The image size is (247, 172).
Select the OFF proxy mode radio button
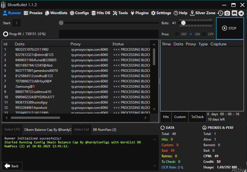[x=204, y=34]
